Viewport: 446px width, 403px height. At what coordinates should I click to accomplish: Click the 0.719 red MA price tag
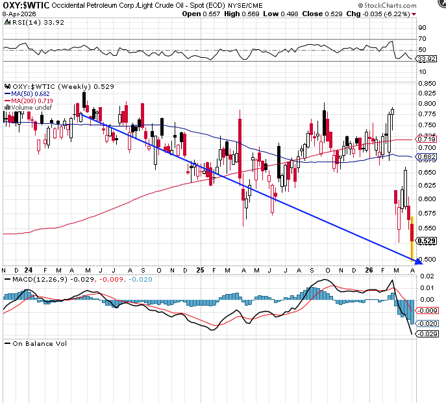coord(427,140)
